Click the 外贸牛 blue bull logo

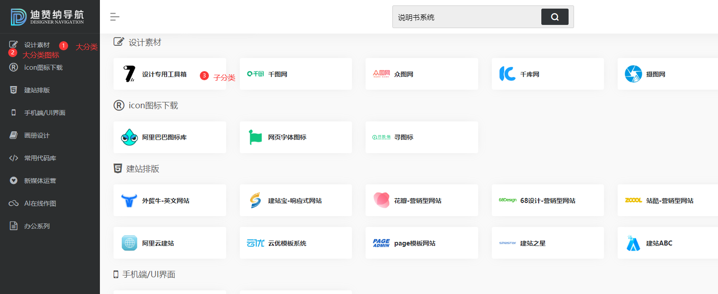pyautogui.click(x=129, y=200)
